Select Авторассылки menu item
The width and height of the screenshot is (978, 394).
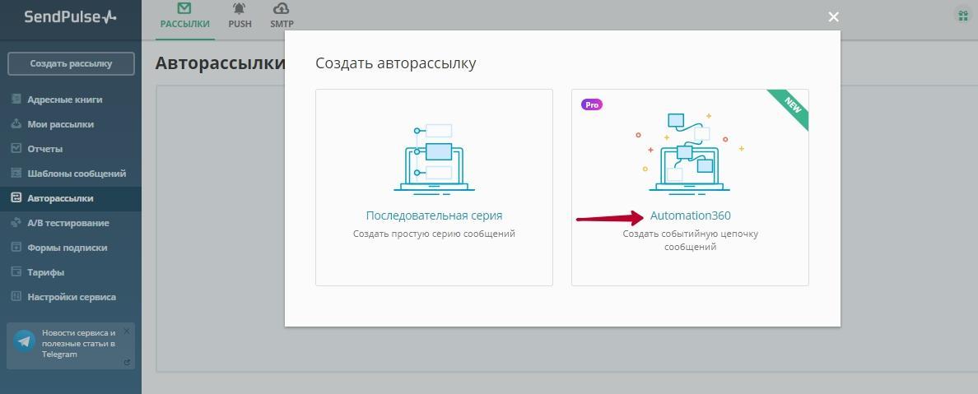[60, 198]
